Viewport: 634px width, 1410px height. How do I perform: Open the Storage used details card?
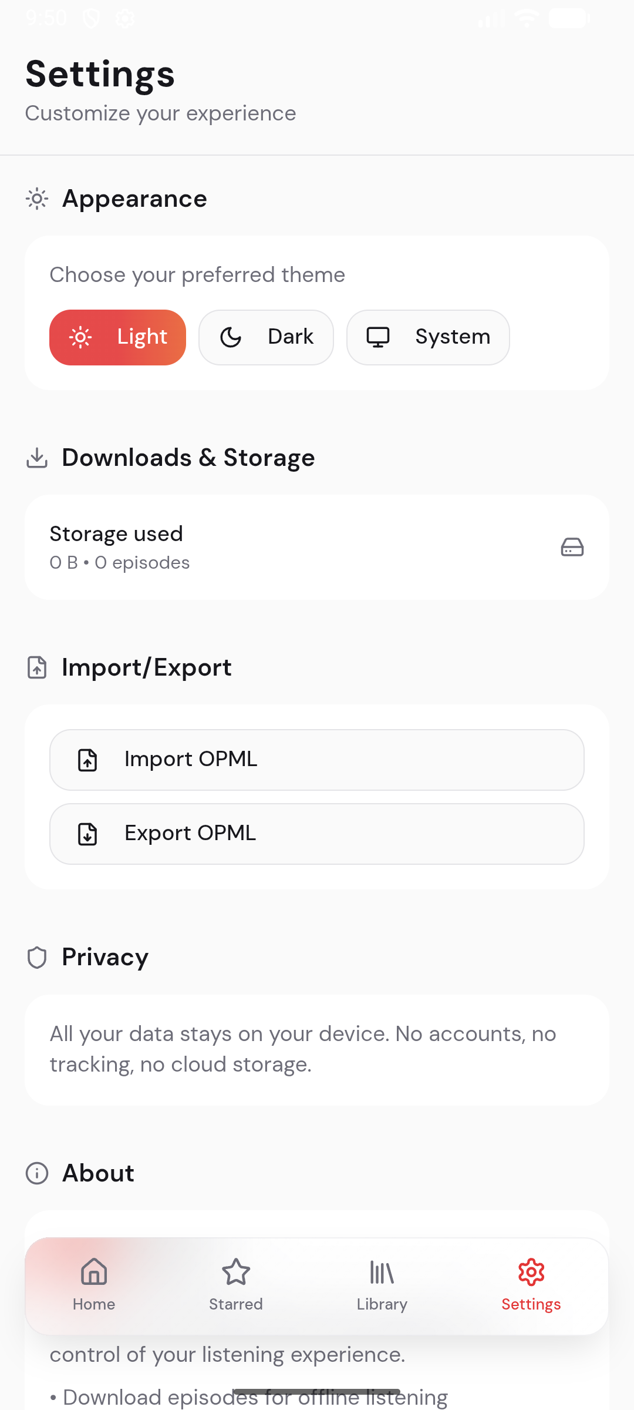click(317, 547)
